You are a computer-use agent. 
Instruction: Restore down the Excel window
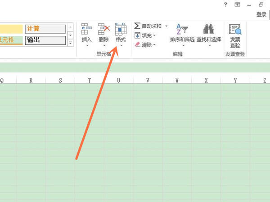tap(261, 4)
